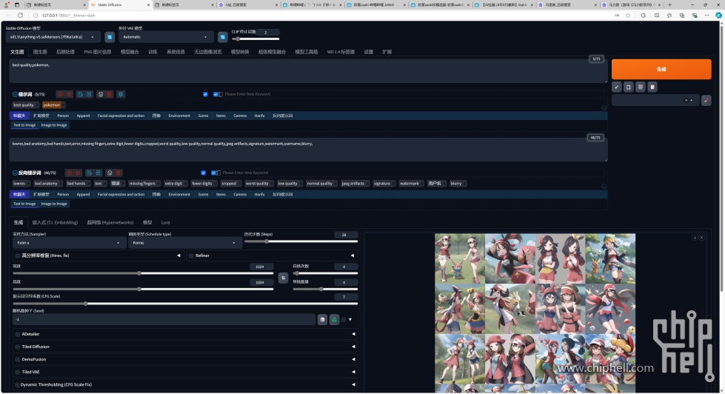Click the red delete icon in the negative prompt toolbar

click(x=118, y=173)
